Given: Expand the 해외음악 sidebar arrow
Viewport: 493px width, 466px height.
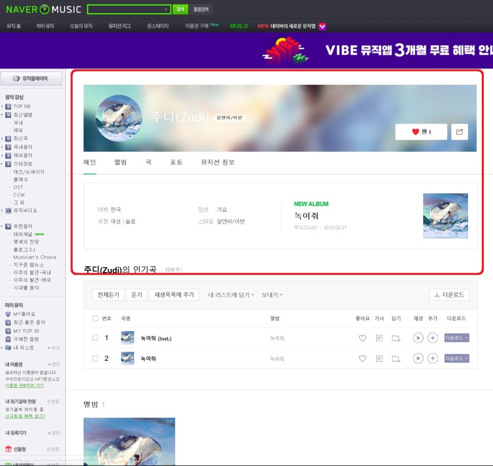Looking at the screenshot, I should pyautogui.click(x=2, y=155).
